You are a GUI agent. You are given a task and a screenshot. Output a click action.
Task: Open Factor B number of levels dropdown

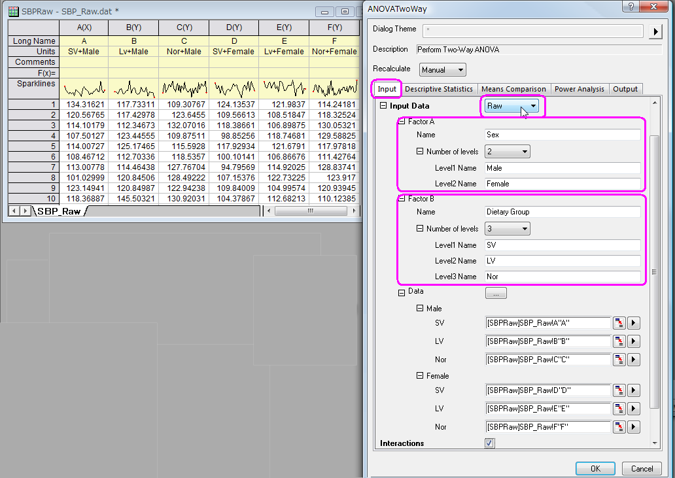tap(507, 229)
